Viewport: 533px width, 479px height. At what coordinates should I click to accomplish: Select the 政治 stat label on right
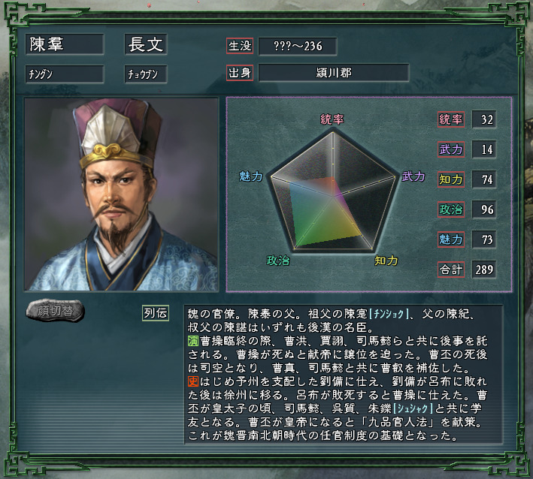pos(451,209)
